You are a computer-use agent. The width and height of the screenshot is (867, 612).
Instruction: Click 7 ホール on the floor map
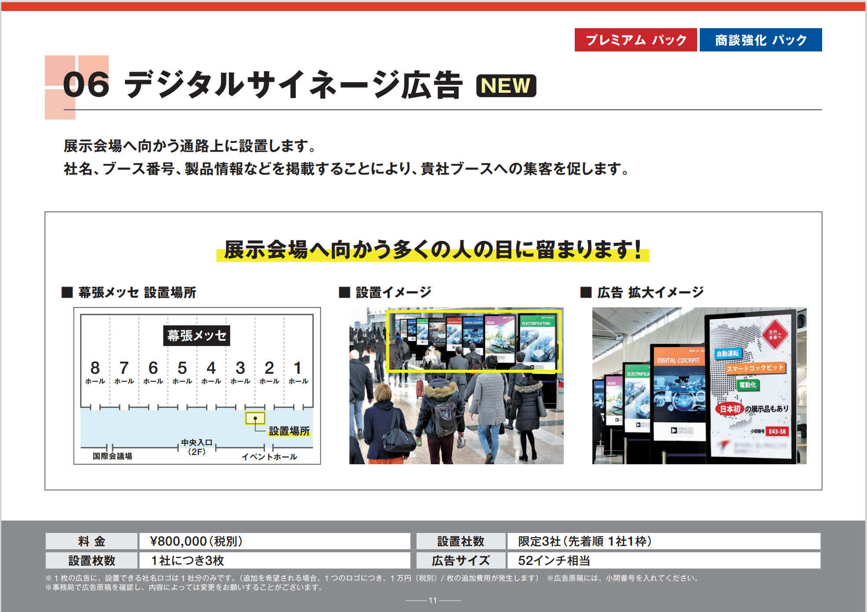tap(124, 372)
